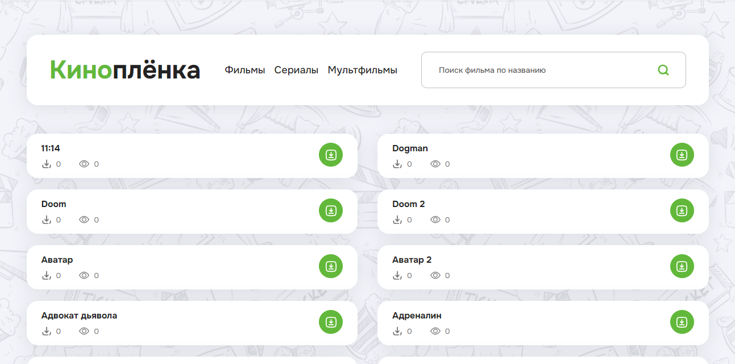Click the search magnifier icon
735x364 pixels.
pyautogui.click(x=663, y=70)
